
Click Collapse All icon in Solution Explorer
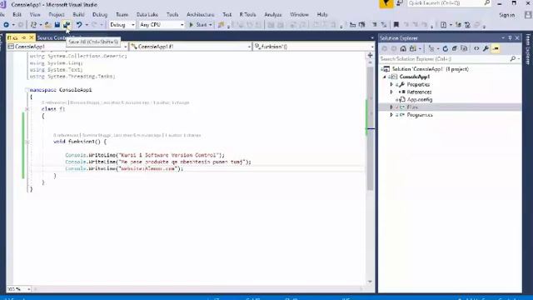coord(455,48)
